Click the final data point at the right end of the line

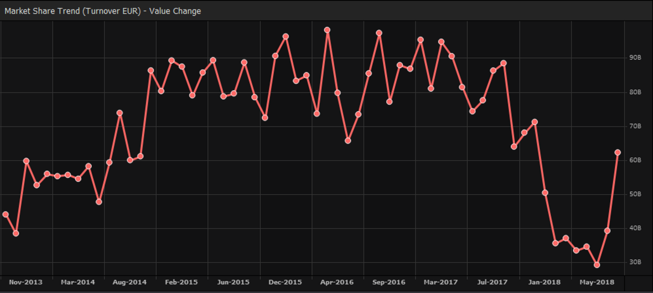(x=617, y=152)
